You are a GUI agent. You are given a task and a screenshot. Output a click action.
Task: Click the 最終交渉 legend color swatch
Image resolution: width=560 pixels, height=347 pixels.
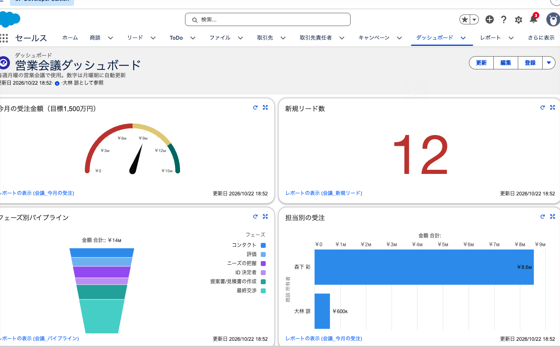tap(263, 291)
